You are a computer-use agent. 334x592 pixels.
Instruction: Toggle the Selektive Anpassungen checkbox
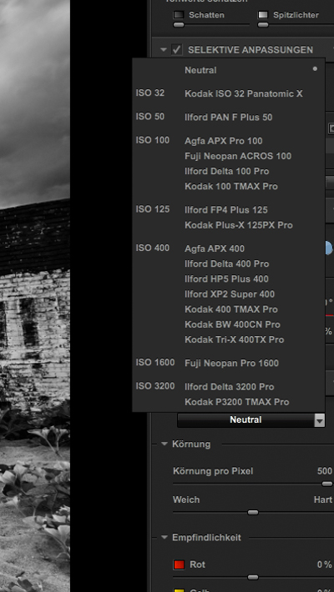177,49
